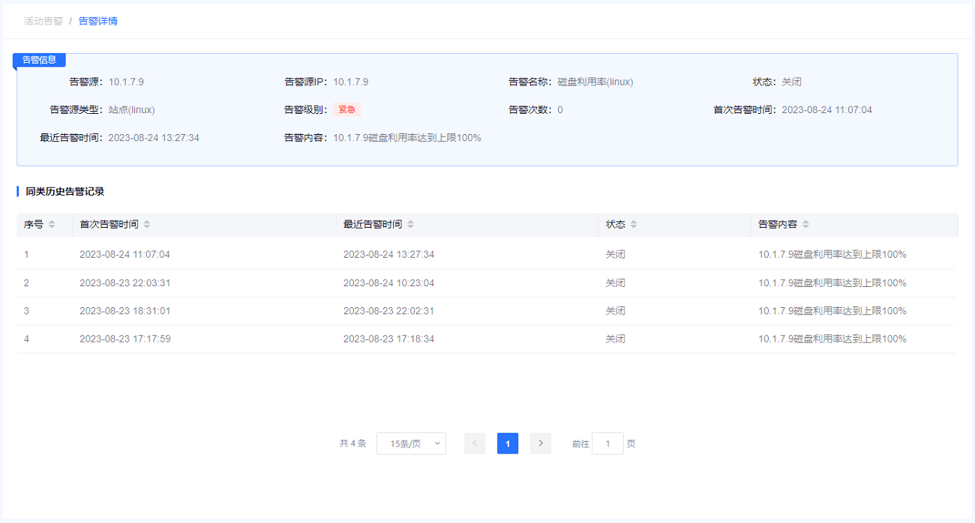The height and width of the screenshot is (523, 975).
Task: Sort by 告警内容 column sort icon
Action: [x=805, y=225]
